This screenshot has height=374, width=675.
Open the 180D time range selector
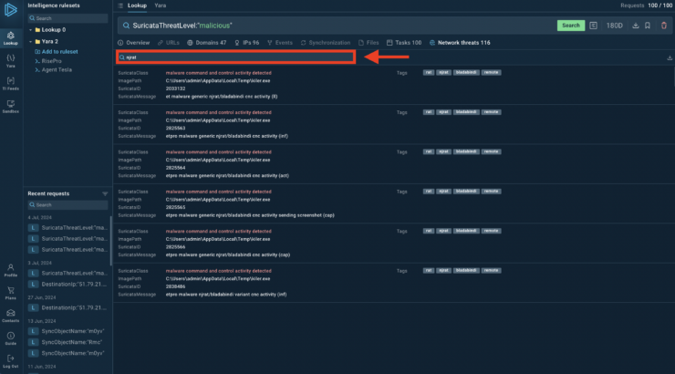pyautogui.click(x=615, y=26)
